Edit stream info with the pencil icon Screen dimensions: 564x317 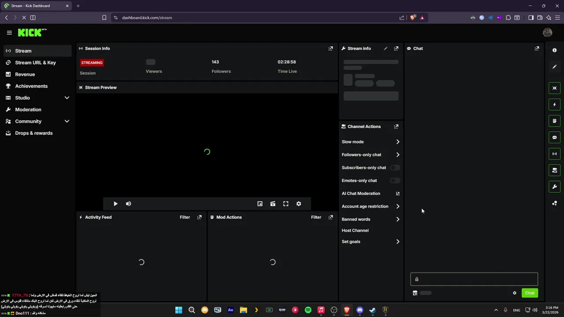pos(386,48)
